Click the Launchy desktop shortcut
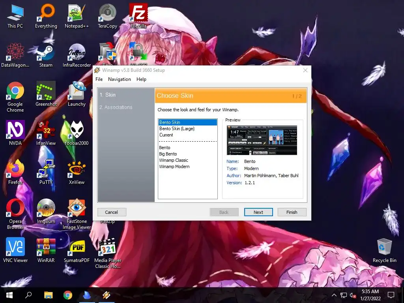Viewport: 404px width, 303px height. pos(77,94)
